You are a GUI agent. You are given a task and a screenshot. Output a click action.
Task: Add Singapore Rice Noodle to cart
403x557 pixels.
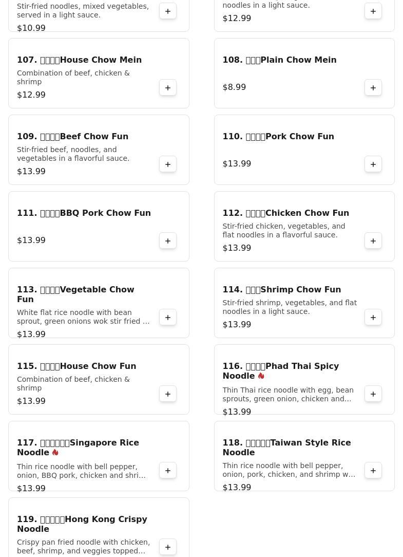pos(168,471)
